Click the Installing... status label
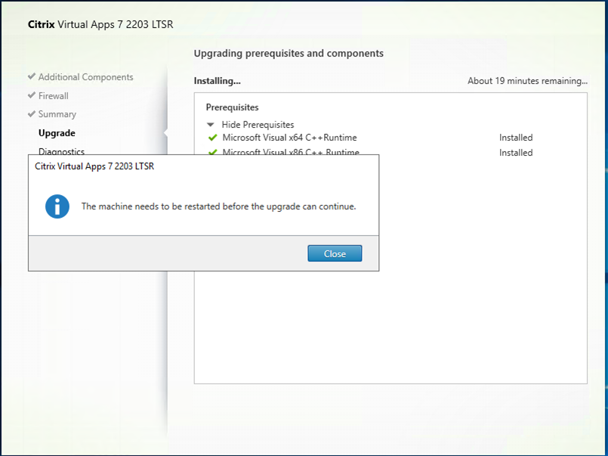 point(218,81)
